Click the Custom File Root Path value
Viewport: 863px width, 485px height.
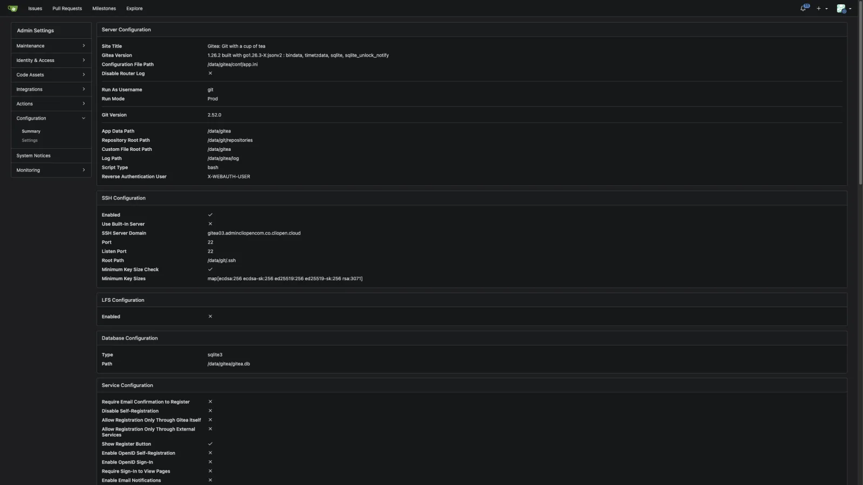[x=219, y=150]
